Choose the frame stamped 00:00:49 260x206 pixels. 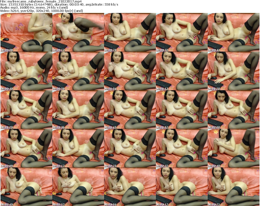click(x=26, y=71)
